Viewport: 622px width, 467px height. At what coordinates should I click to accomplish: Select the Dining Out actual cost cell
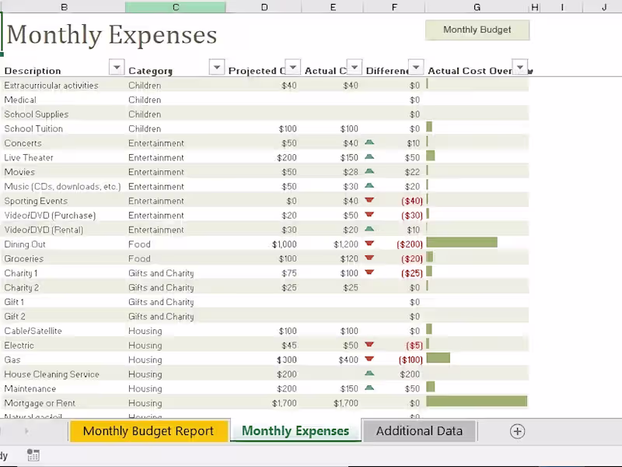click(x=333, y=244)
